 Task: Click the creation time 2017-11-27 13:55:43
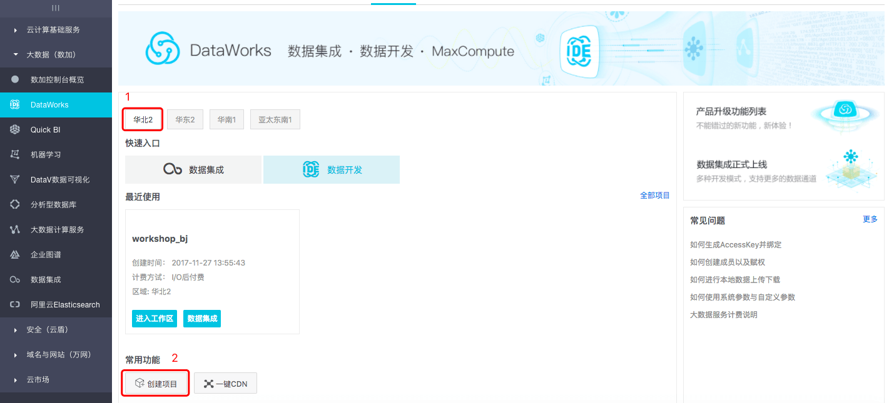pos(208,263)
